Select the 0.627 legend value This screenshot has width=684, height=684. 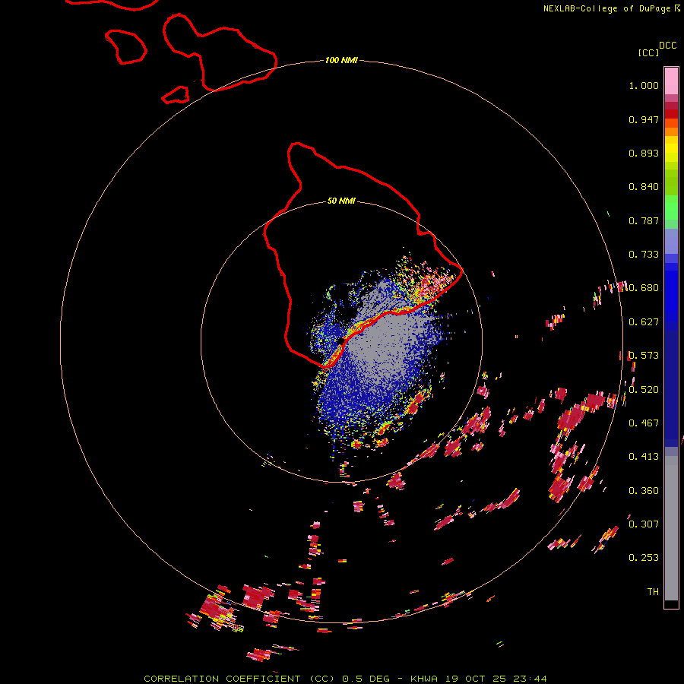coord(644,322)
